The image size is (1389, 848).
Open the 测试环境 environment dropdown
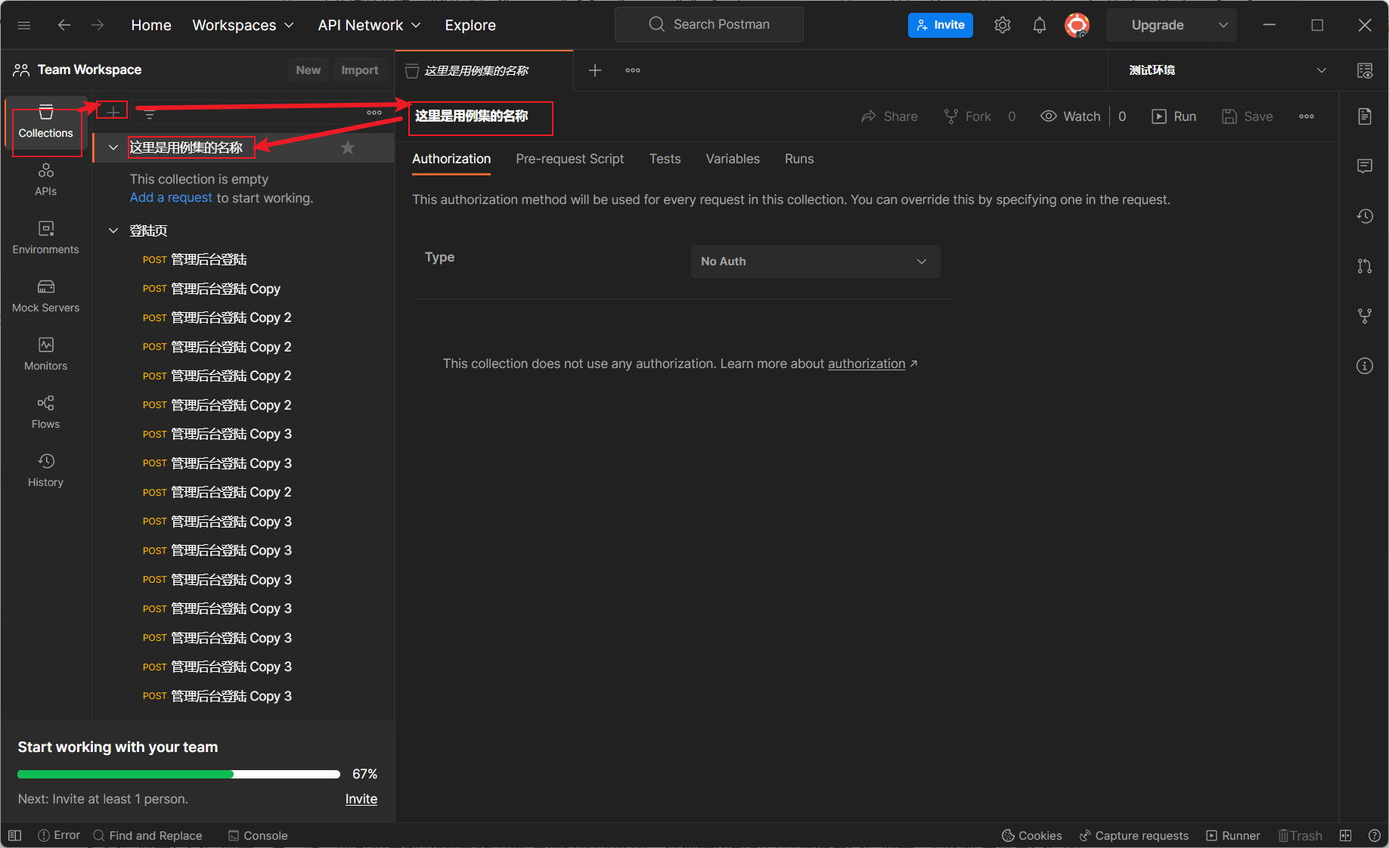tap(1226, 70)
